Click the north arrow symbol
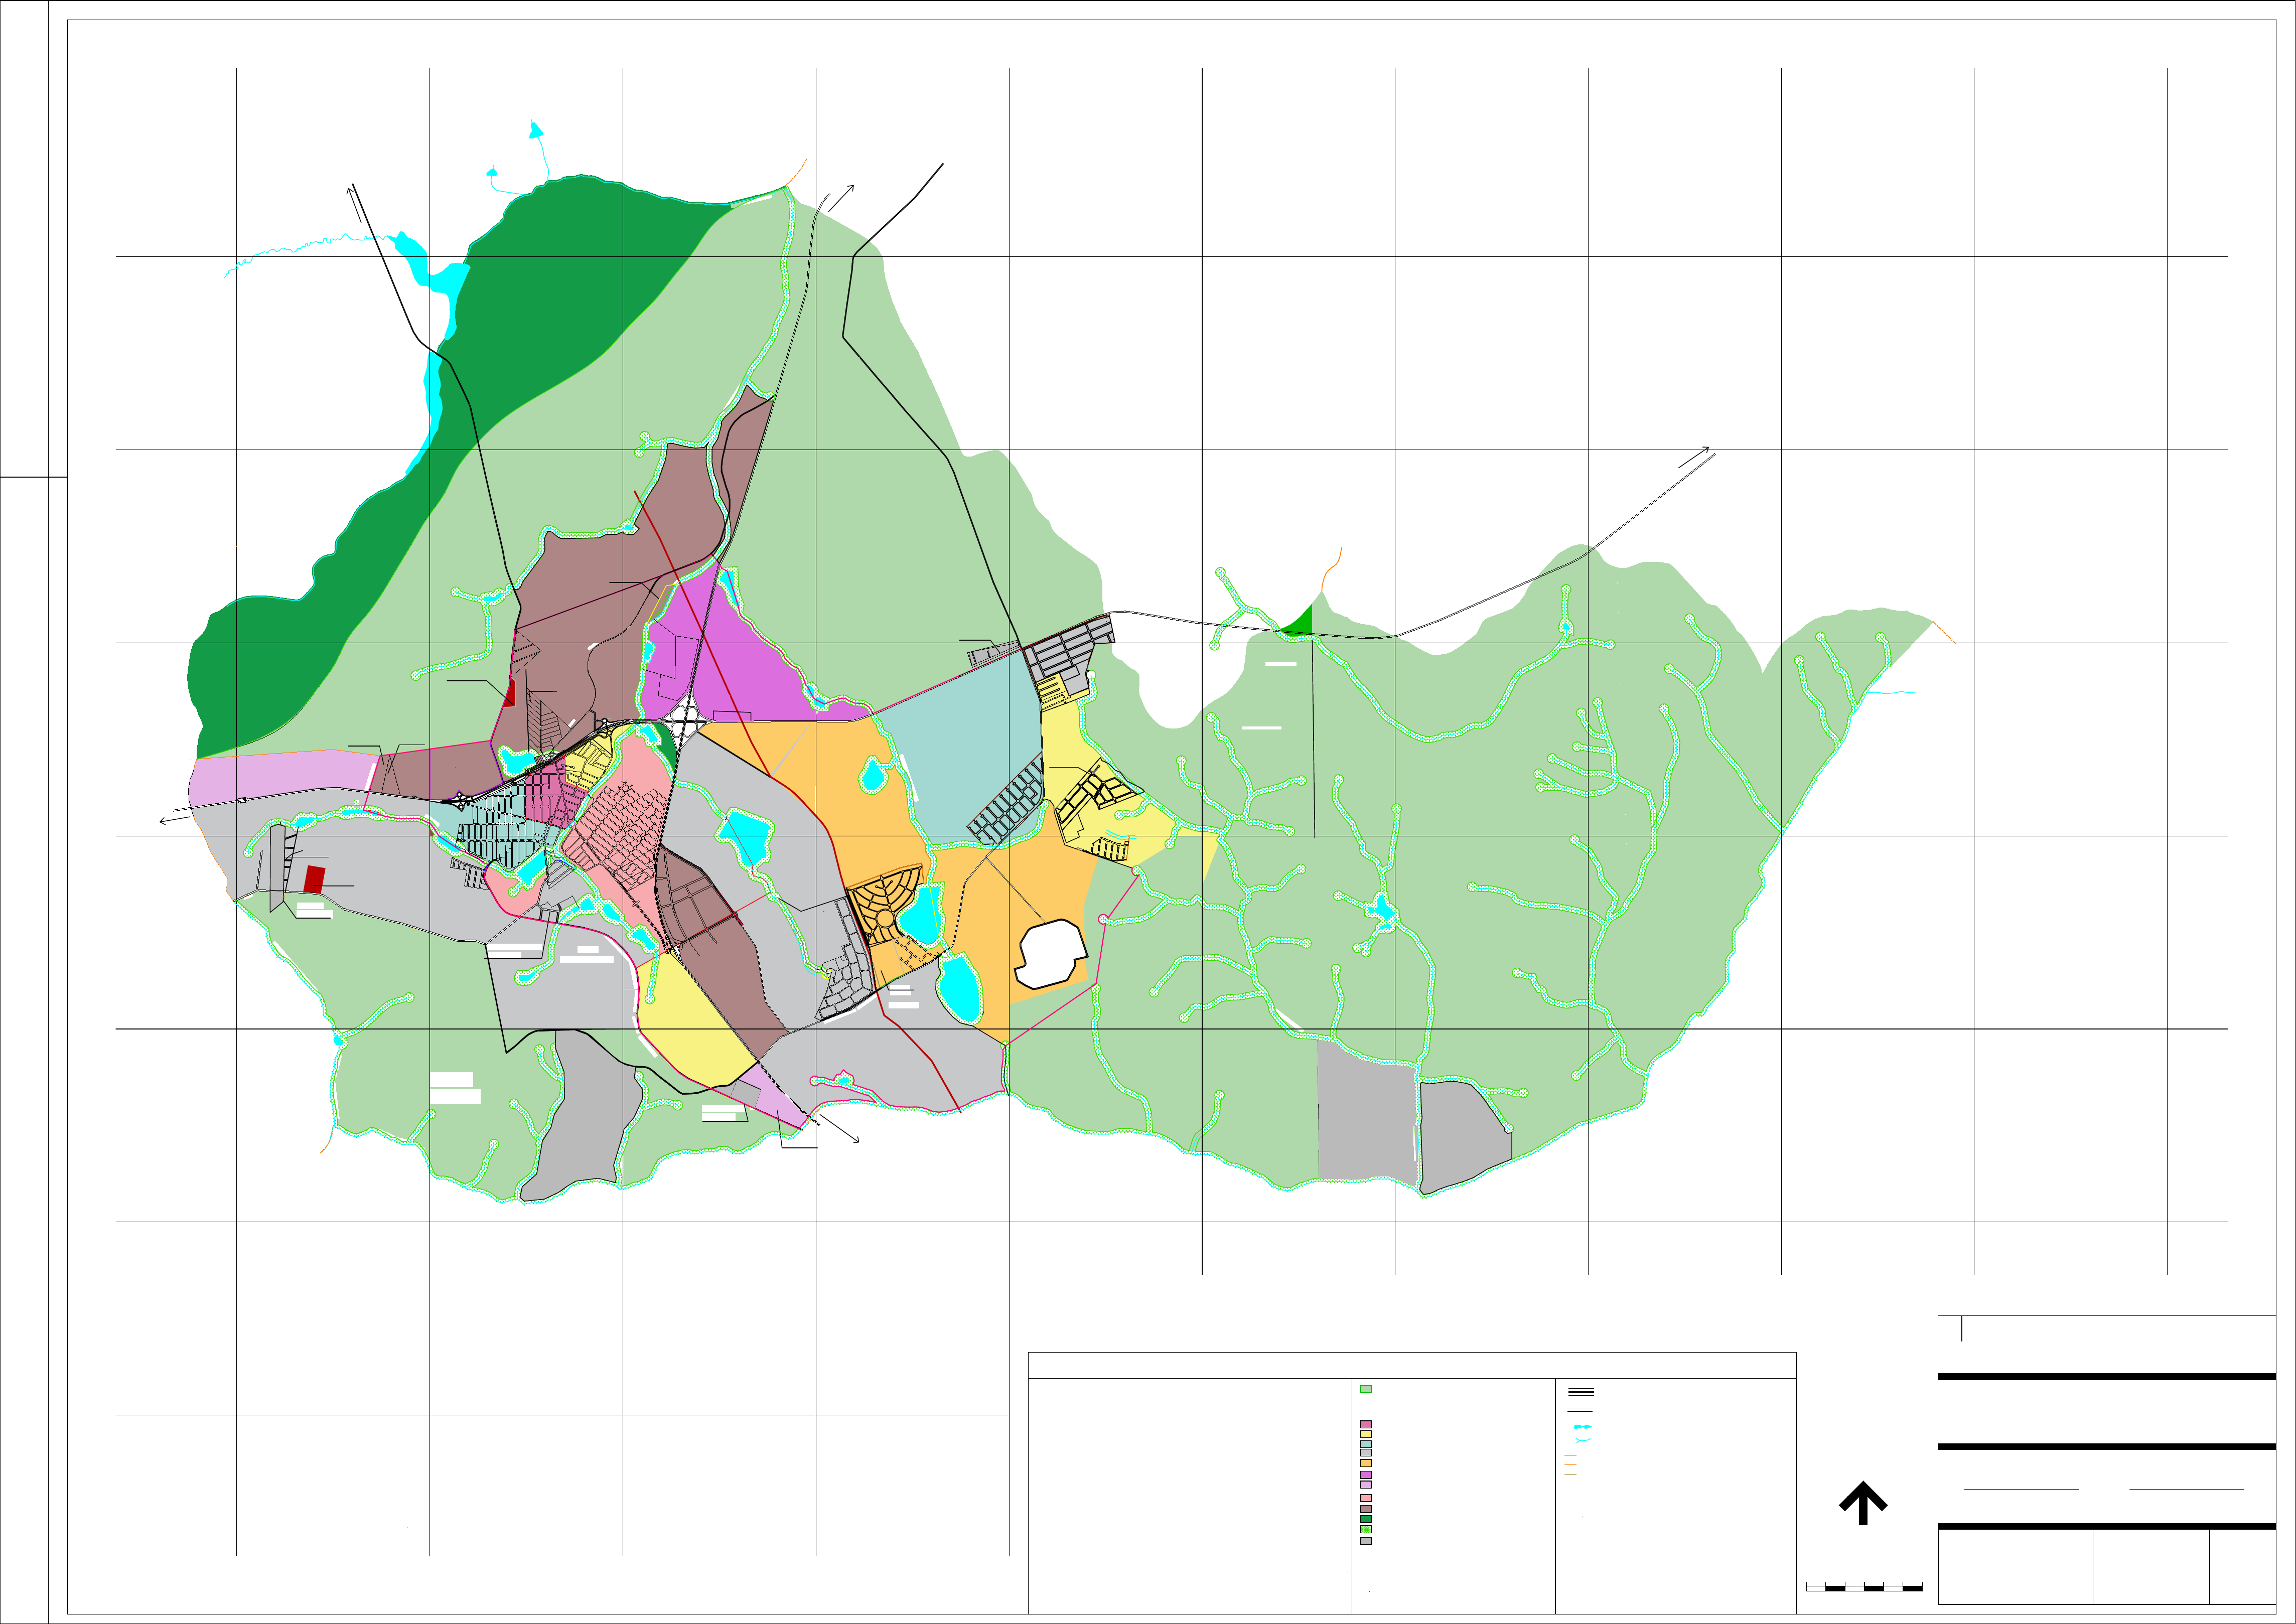Viewport: 2296px width, 1624px height. (1862, 1502)
